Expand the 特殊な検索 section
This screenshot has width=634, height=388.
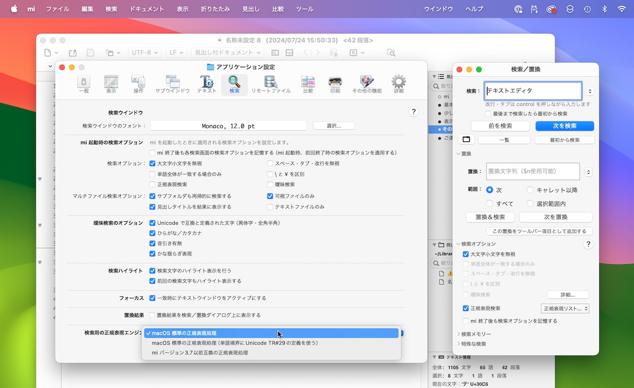[458, 344]
